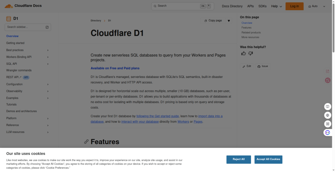Select Wrangler commands in the sidebar
The image size is (335, 172).
click(19, 70)
